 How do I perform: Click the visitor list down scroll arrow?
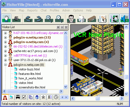click(x=65, y=87)
